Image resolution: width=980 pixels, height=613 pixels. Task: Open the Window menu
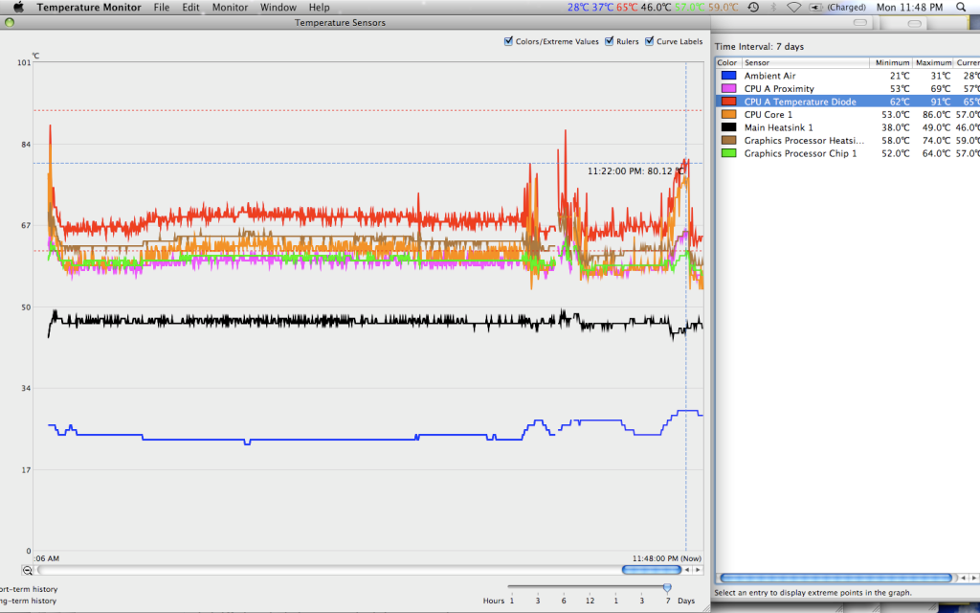[x=278, y=7]
